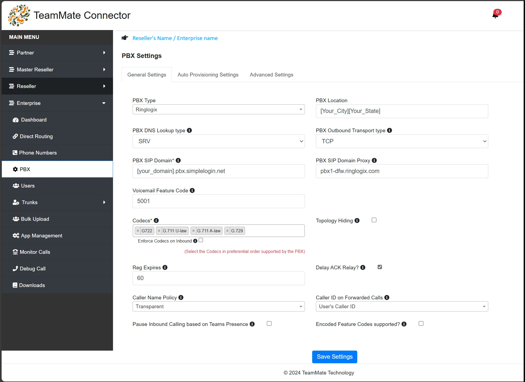Remove the G.711 U-law codec tag
The height and width of the screenshot is (382, 525).
159,231
